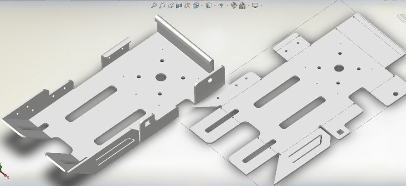Viewport: 406px width, 186px height.
Task: Expand the Apply Scene dropdown arrow
Action: [249, 5]
